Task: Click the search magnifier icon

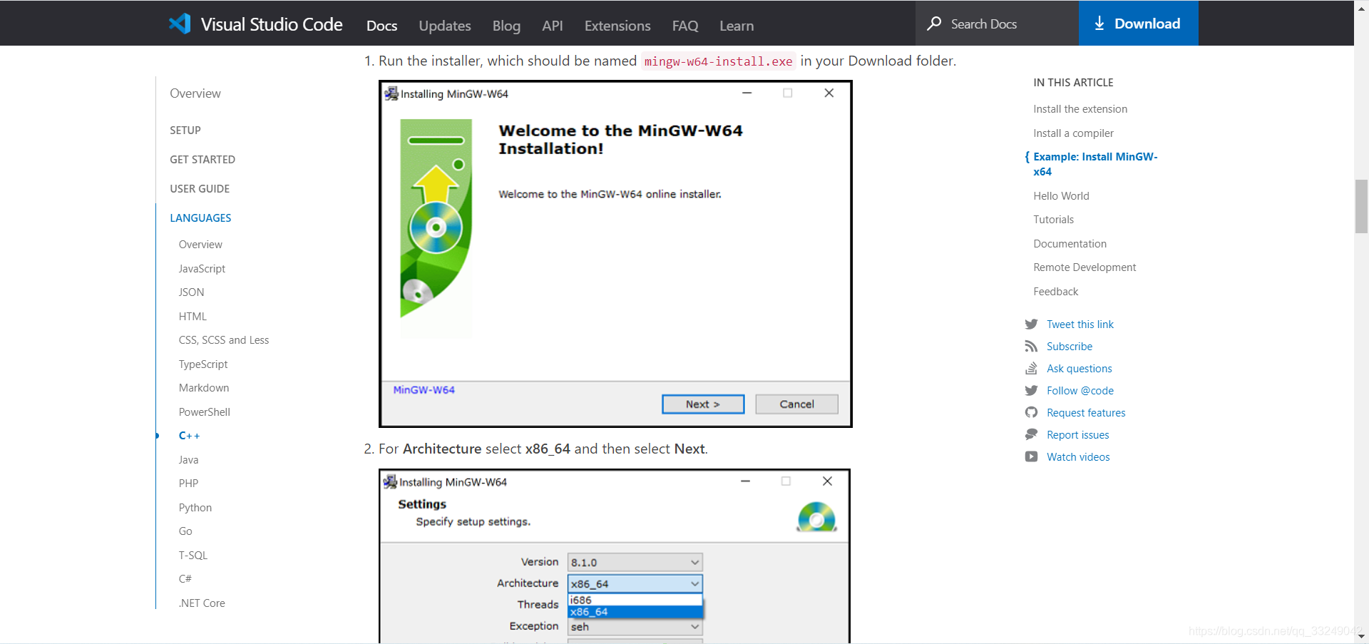Action: 934,24
